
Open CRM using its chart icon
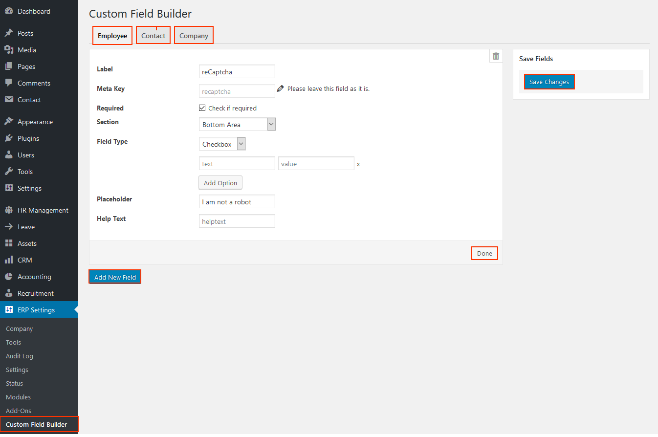pos(9,260)
